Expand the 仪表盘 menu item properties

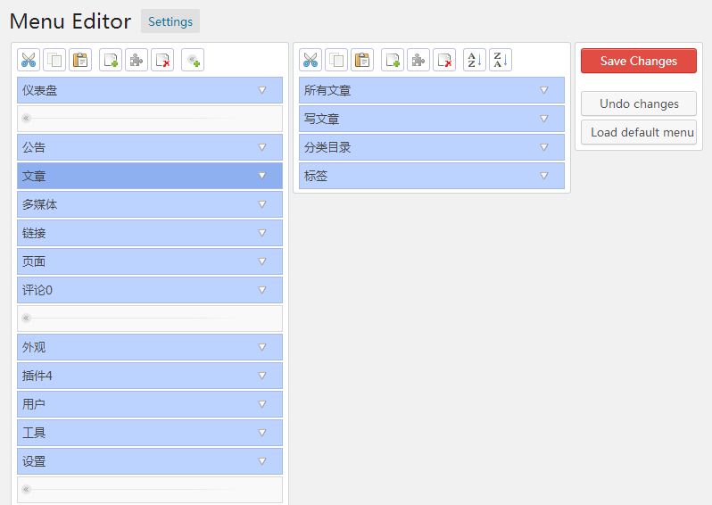coord(262,90)
